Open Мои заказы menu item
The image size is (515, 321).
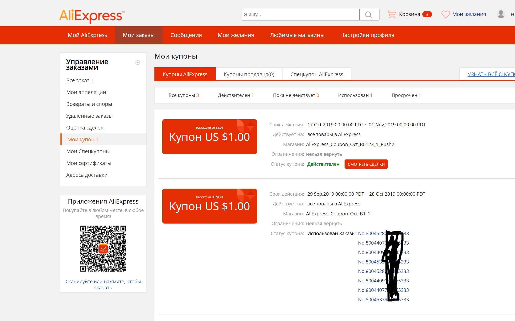139,35
